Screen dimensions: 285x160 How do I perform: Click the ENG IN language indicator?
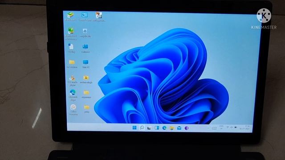221,128
